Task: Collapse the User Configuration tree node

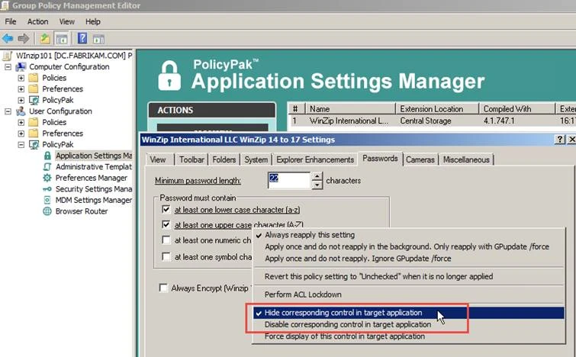Action: (8, 111)
